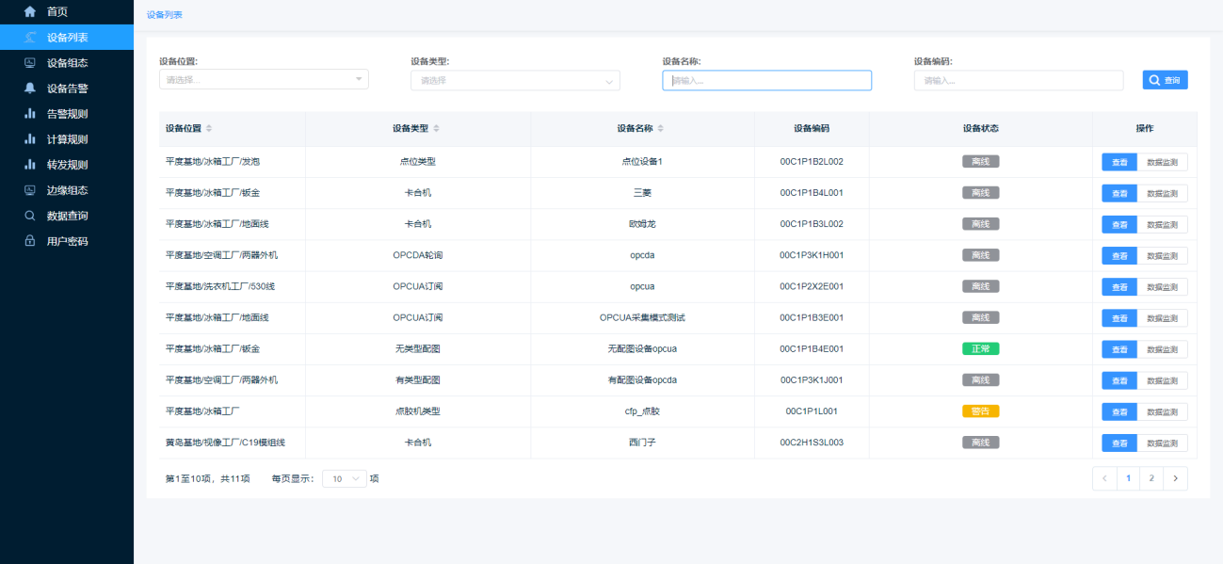The width and height of the screenshot is (1223, 564).
Task: Open 数据监测 for the cfp_点胶 device
Action: [1162, 412]
